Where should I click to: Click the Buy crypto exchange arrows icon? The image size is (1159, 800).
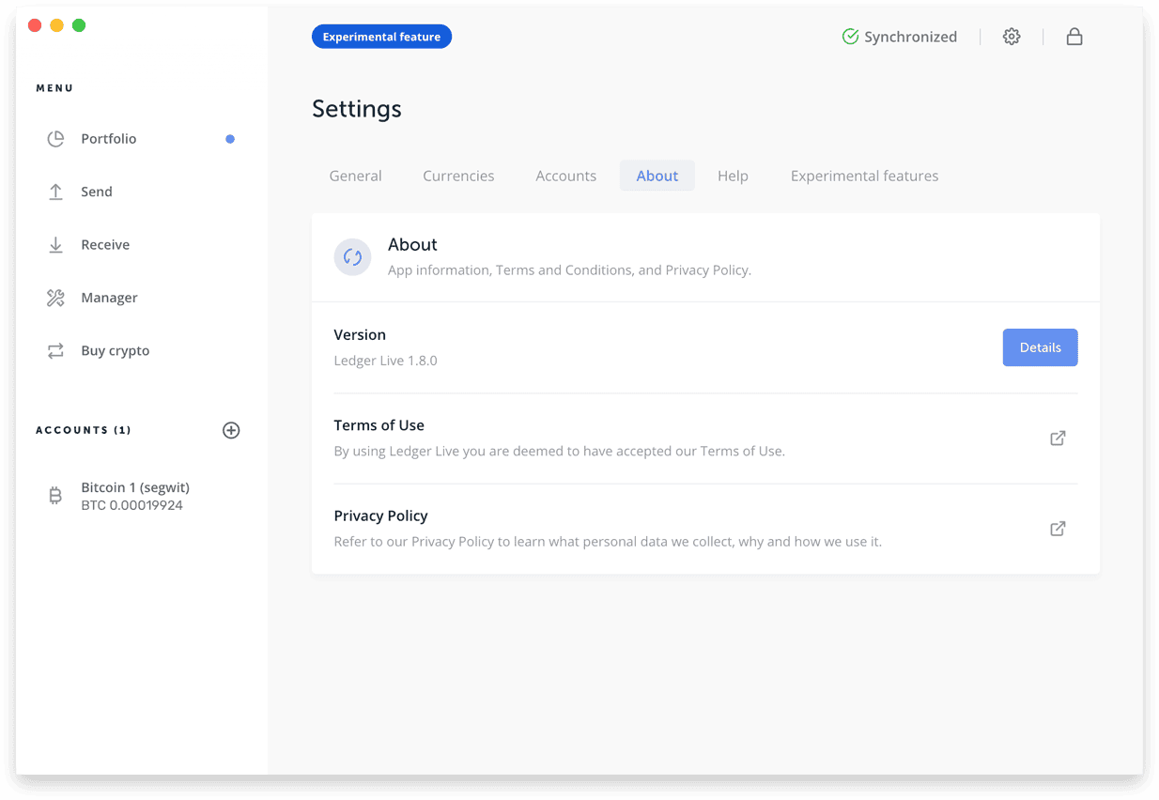point(55,351)
